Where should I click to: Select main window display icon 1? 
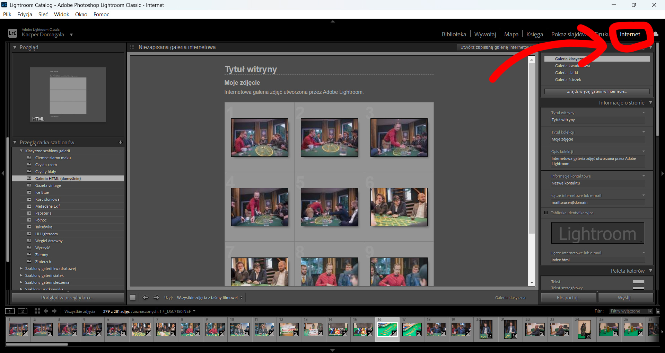pyautogui.click(x=10, y=311)
